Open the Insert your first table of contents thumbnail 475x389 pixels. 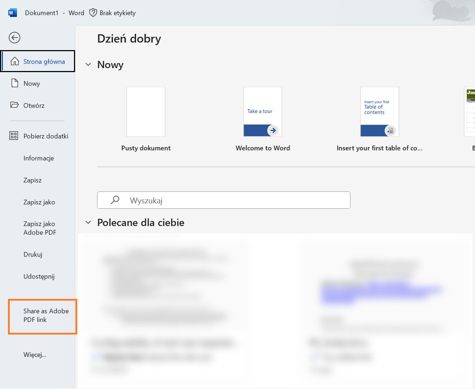pyautogui.click(x=380, y=112)
